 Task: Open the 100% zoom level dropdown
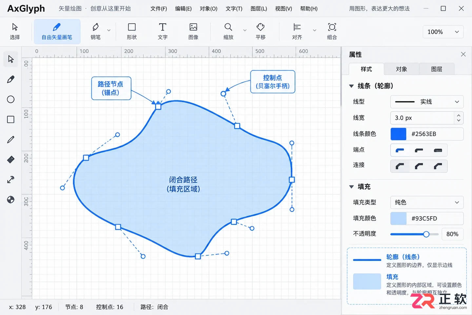(x=443, y=32)
